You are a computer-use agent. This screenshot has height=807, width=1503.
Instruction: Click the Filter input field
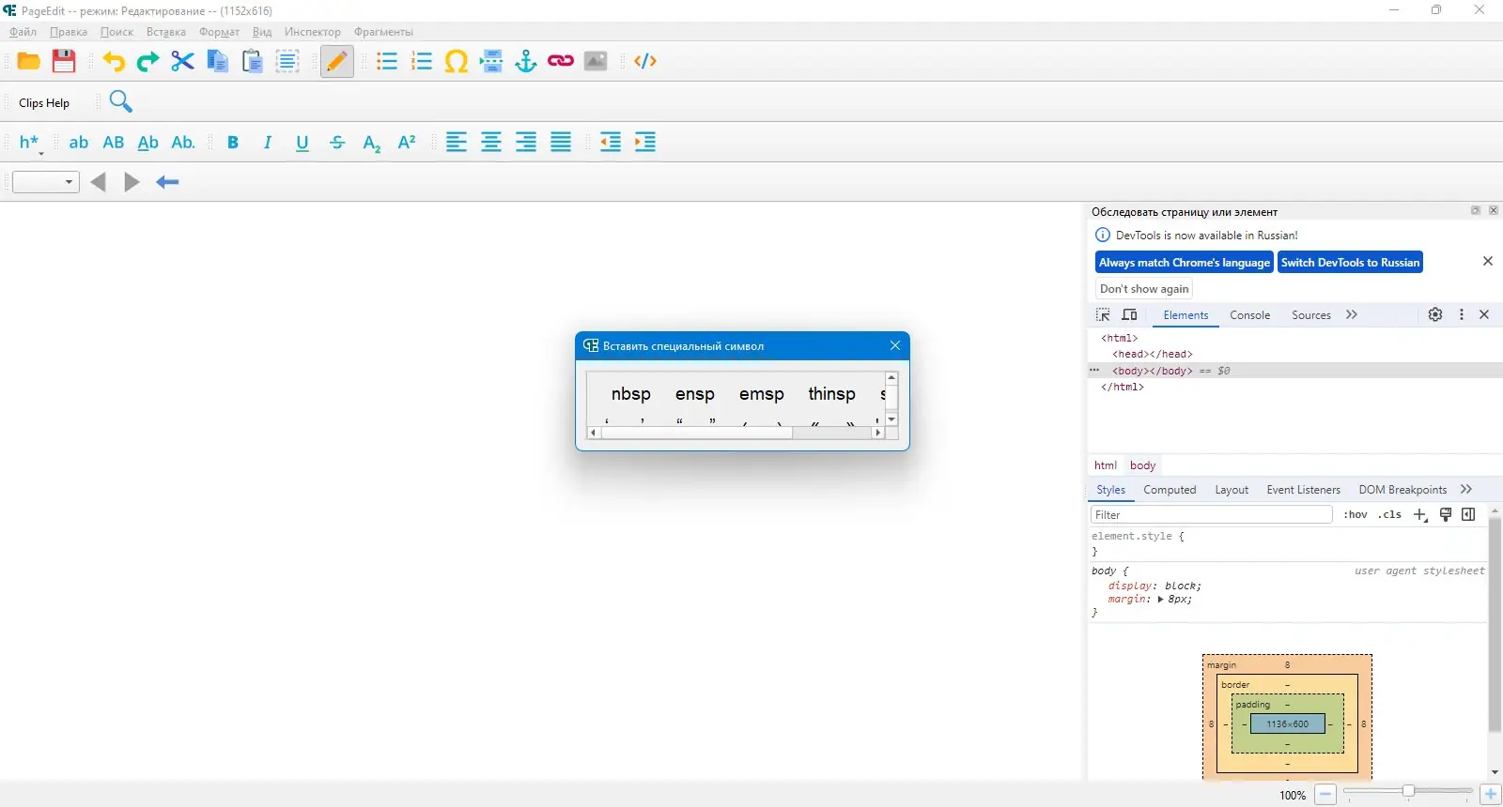(x=1211, y=514)
